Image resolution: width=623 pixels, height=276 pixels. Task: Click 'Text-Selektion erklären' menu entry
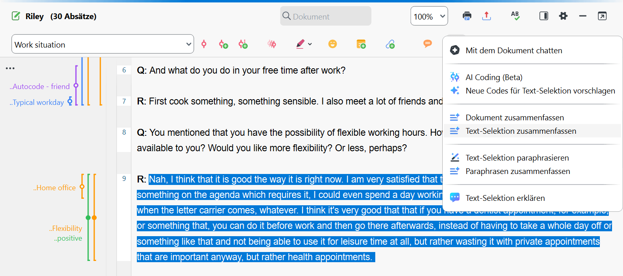tap(505, 198)
